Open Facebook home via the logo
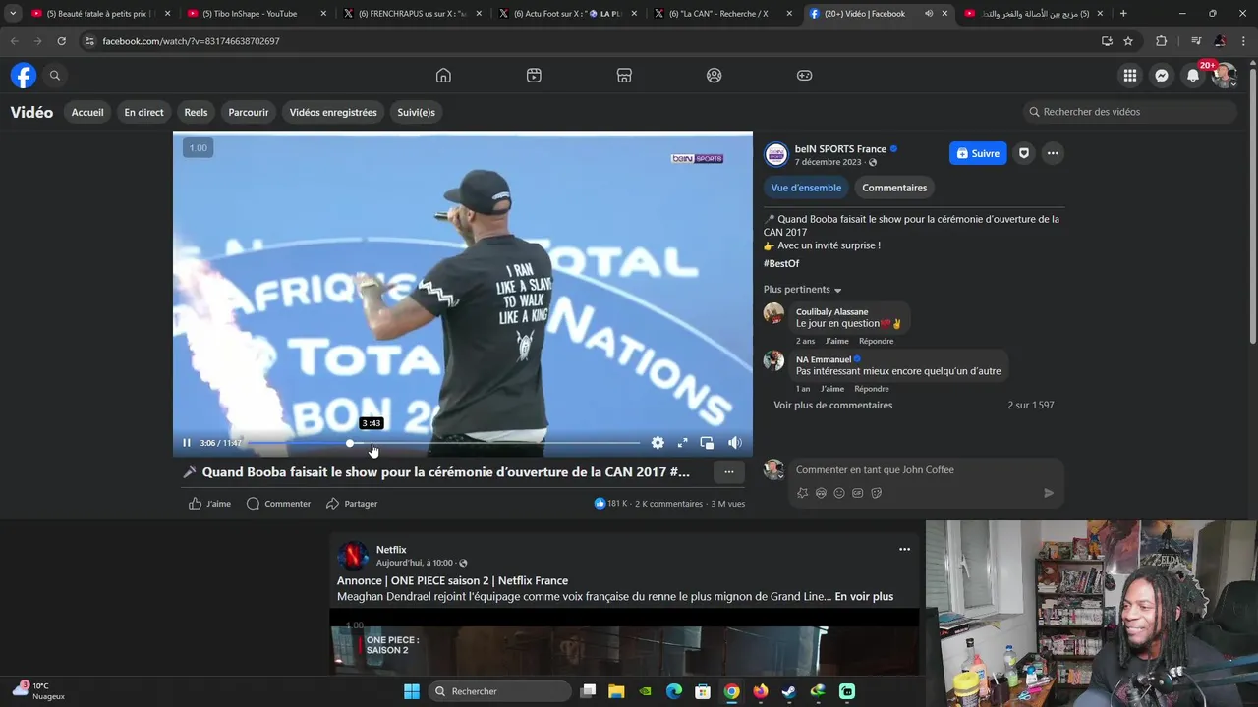 click(x=24, y=76)
